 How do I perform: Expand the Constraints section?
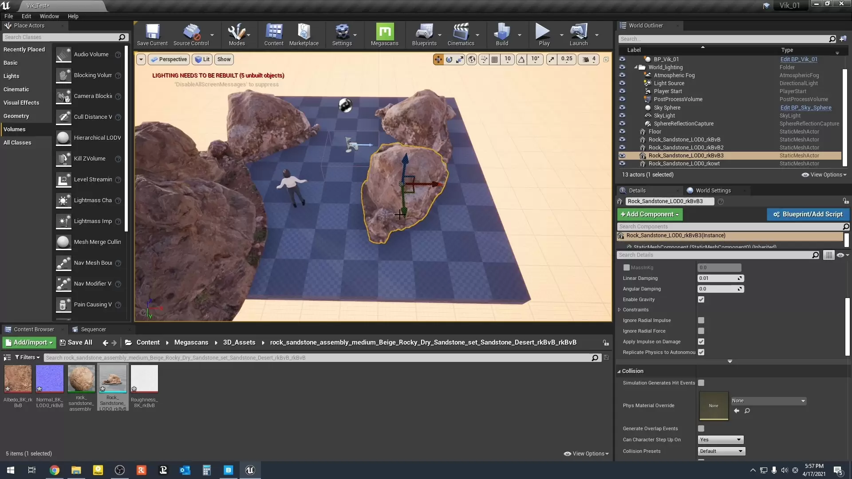(619, 310)
